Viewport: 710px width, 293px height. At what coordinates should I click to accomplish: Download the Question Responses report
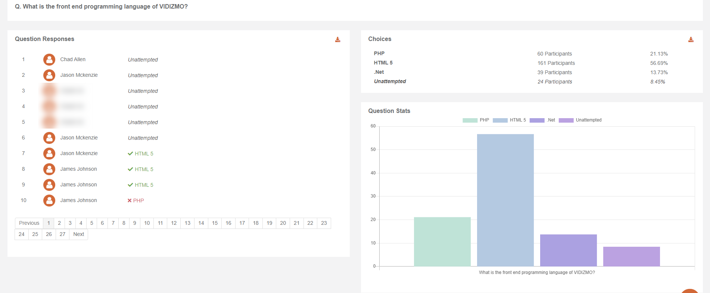(x=337, y=40)
